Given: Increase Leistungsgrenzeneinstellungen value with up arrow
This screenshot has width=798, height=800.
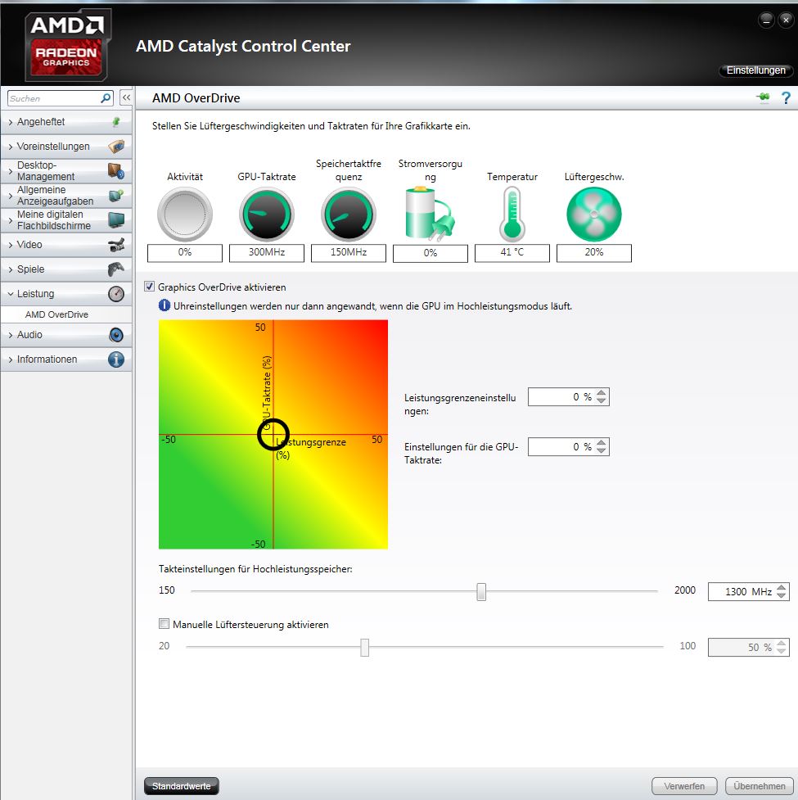Looking at the screenshot, I should coord(602,393).
